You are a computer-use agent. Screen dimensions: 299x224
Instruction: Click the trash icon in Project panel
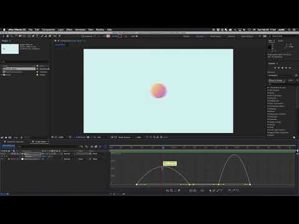[21, 138]
